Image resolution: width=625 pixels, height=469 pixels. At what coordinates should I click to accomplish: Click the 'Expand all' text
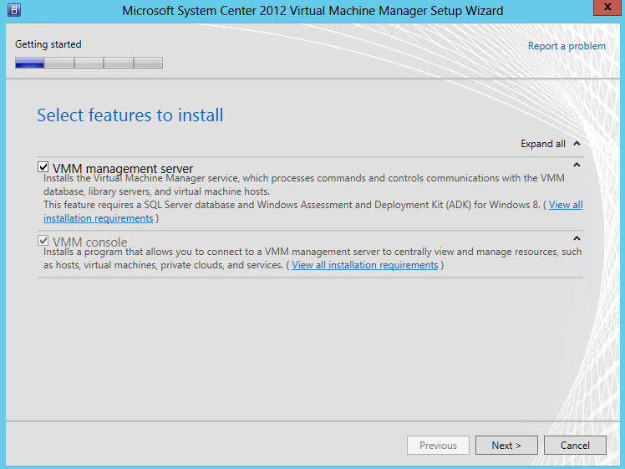543,144
